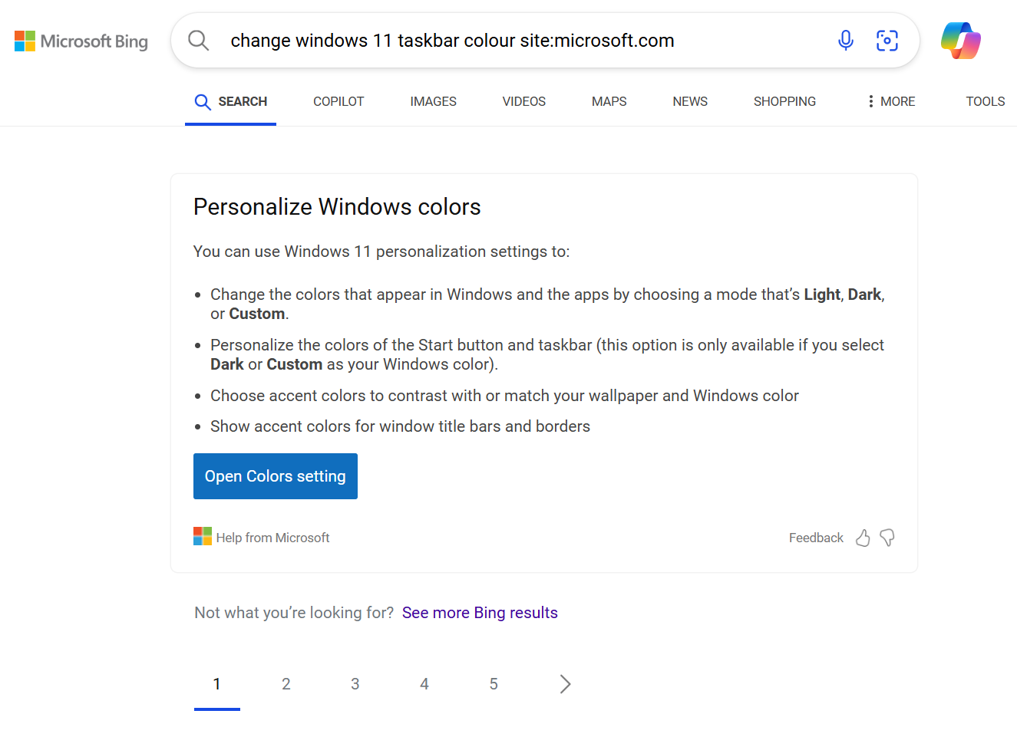This screenshot has width=1017, height=737.
Task: Click the Microsoft Bing logo
Action: click(81, 41)
